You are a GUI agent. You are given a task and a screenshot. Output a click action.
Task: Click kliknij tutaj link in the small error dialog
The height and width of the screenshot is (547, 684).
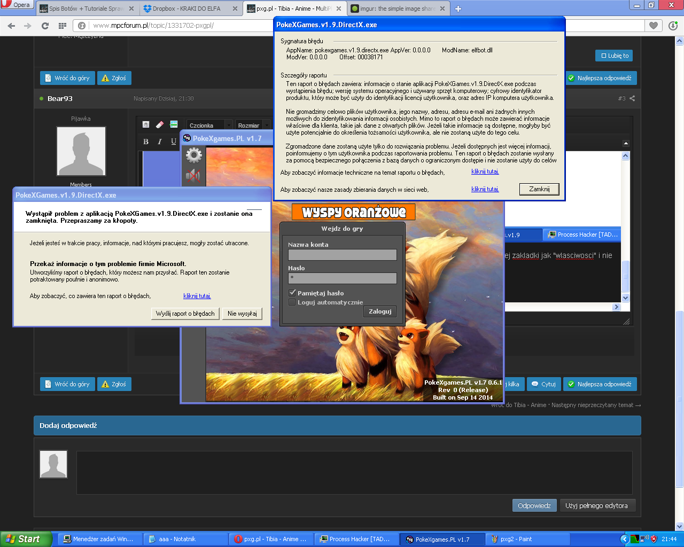(197, 296)
